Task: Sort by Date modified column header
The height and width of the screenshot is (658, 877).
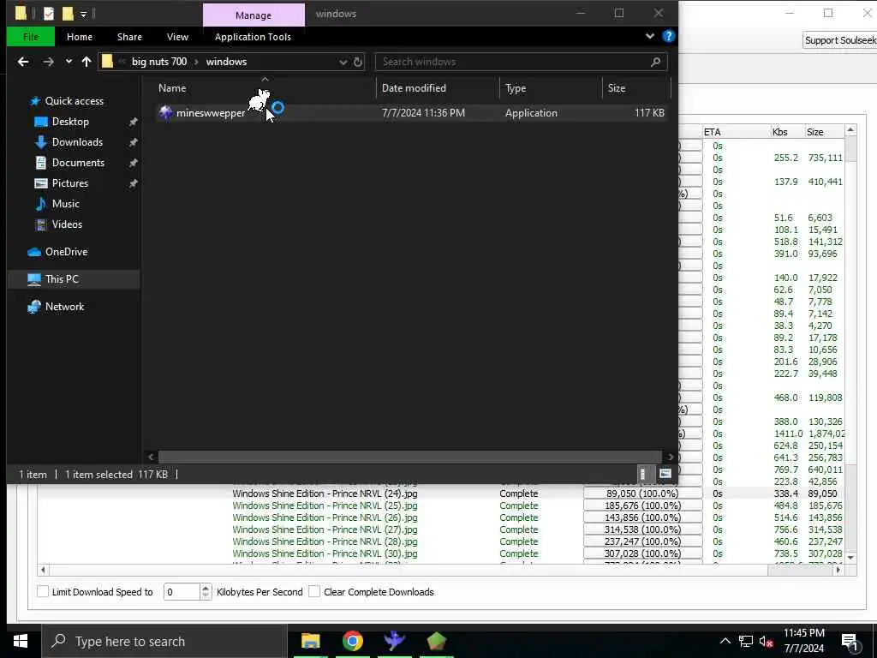Action: coord(438,88)
